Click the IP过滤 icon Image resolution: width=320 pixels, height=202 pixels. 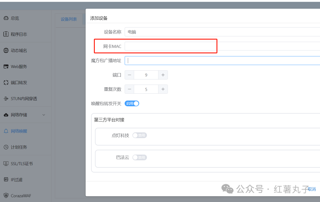pos(6,180)
